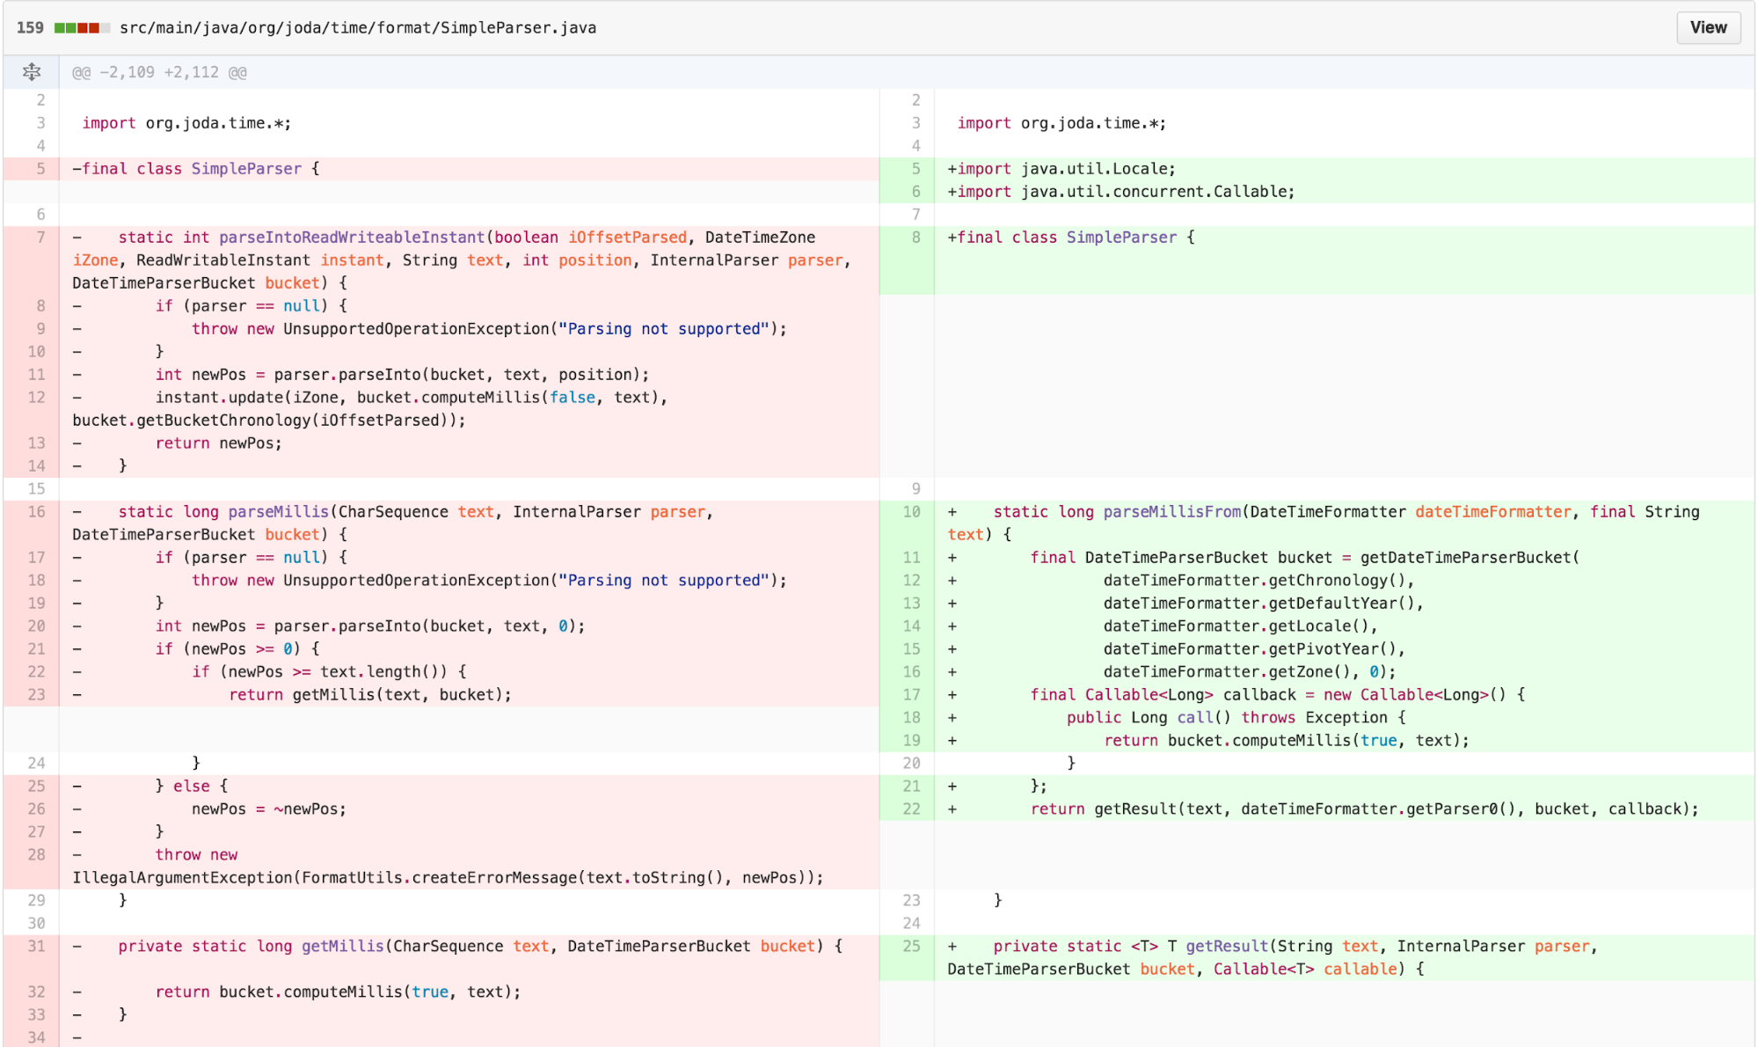Click added line 'dateTimeFormatter.getPivotYear(),'
1758x1047 pixels.
pos(1345,649)
